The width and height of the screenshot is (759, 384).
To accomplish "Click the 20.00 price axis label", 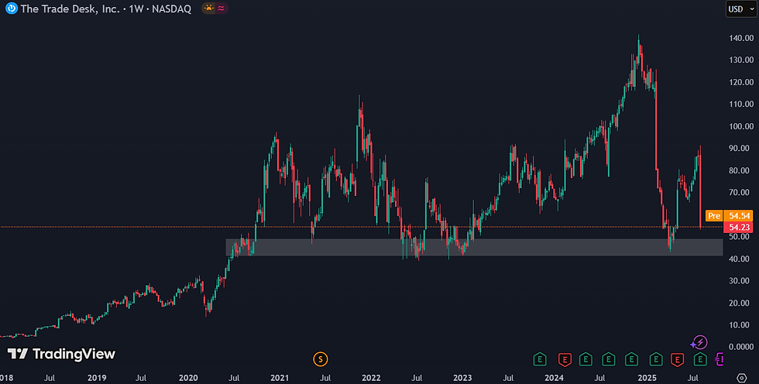I will (741, 303).
